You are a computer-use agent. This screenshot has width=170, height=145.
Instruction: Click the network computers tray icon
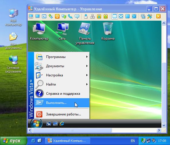148,141
